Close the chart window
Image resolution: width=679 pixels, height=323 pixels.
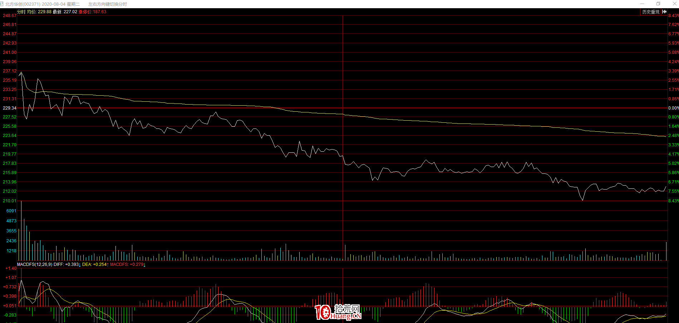click(674, 4)
